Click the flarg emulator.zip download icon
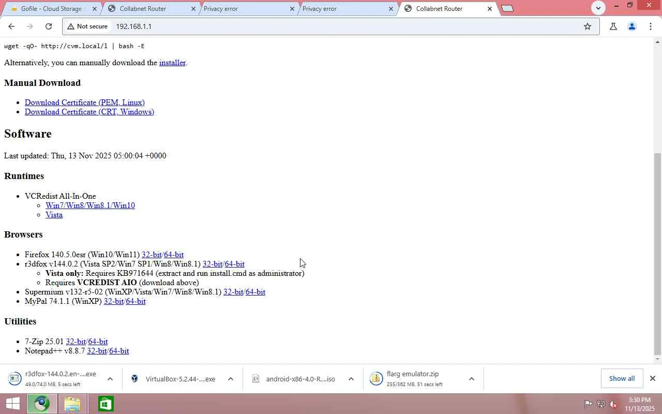Viewport: 662px width, 414px height. tap(376, 379)
